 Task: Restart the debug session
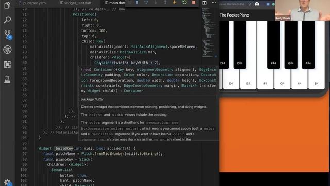pos(185,3)
